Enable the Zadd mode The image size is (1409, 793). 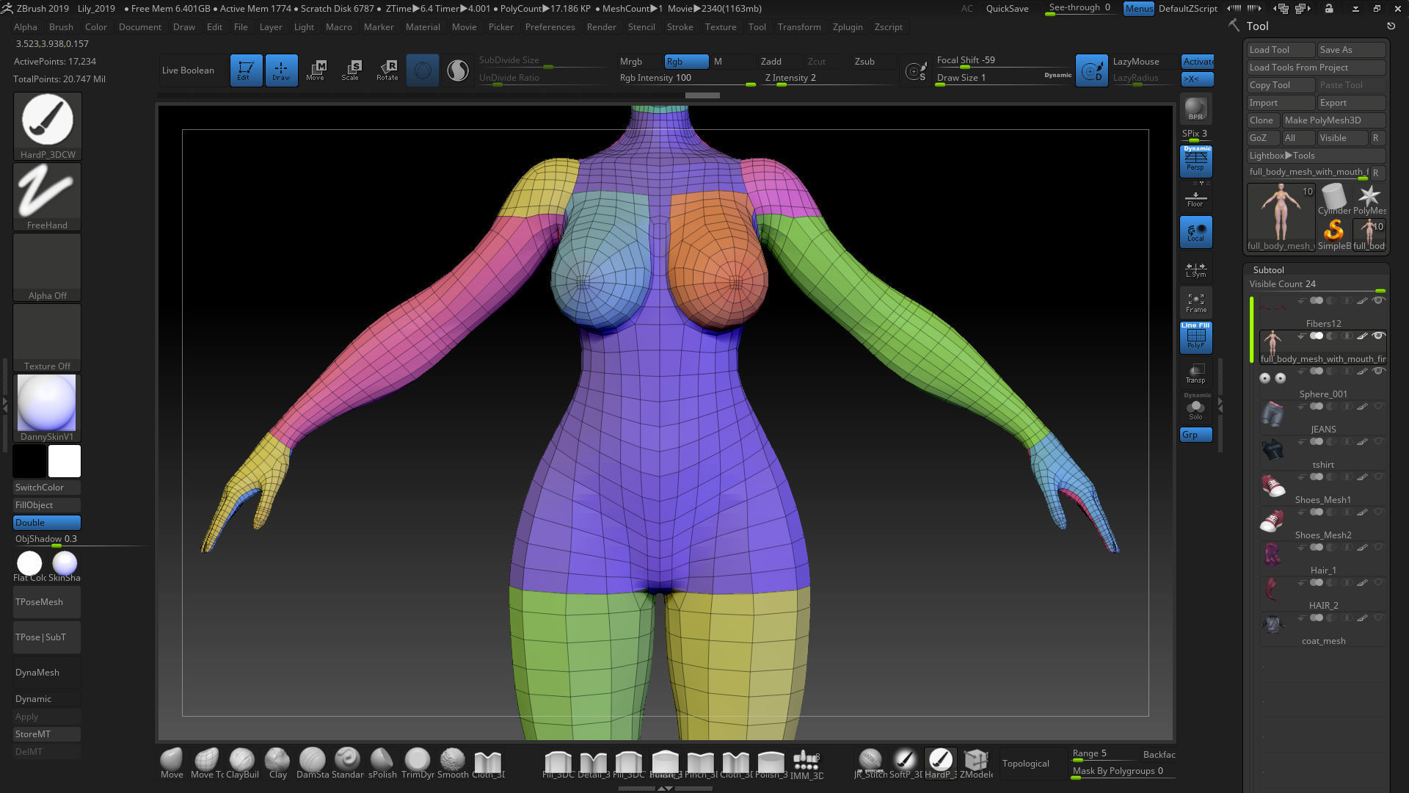[x=779, y=62]
